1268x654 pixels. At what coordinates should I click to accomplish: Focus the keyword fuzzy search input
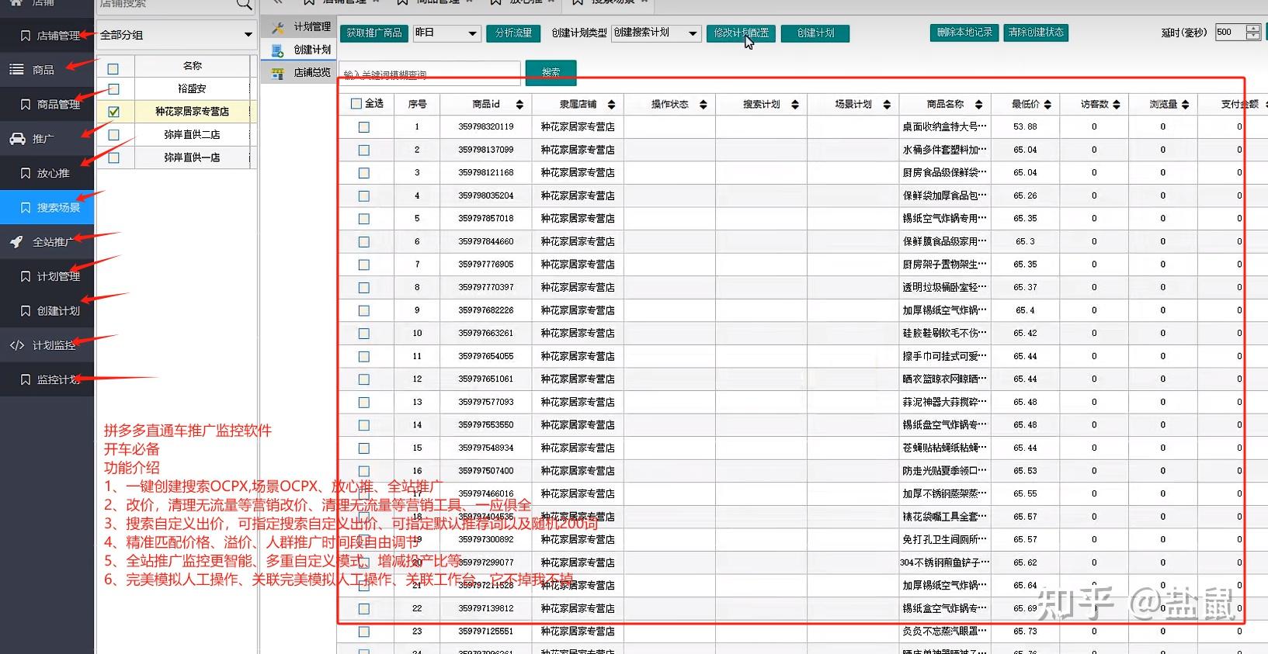(x=430, y=74)
